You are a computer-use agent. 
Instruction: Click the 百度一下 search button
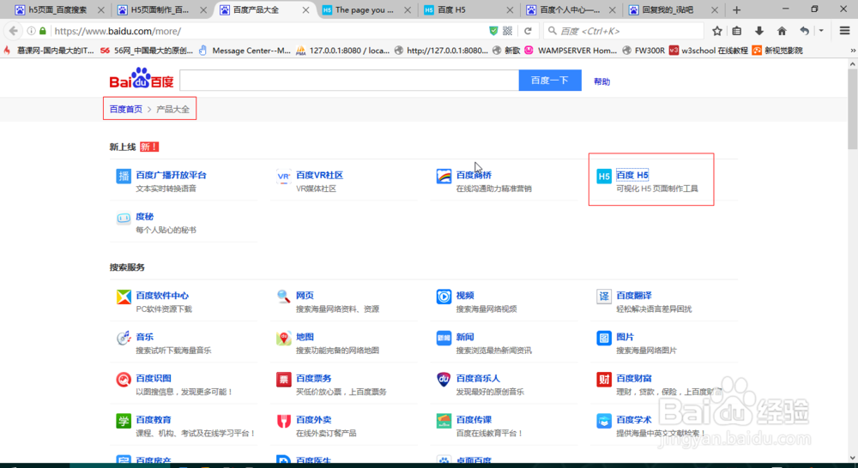(550, 81)
